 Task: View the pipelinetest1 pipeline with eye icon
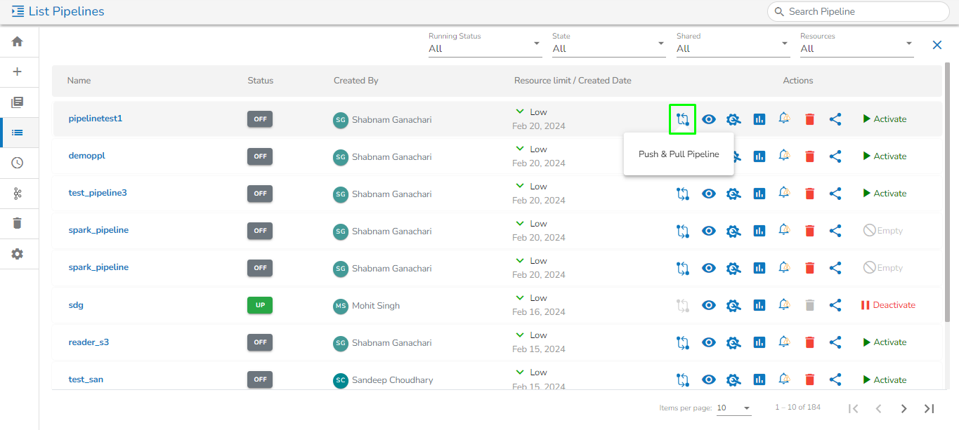(x=709, y=119)
